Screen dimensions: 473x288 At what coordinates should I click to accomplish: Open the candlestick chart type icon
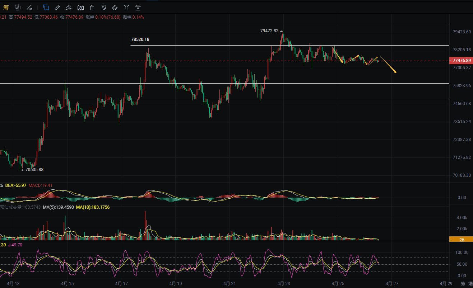80,7
